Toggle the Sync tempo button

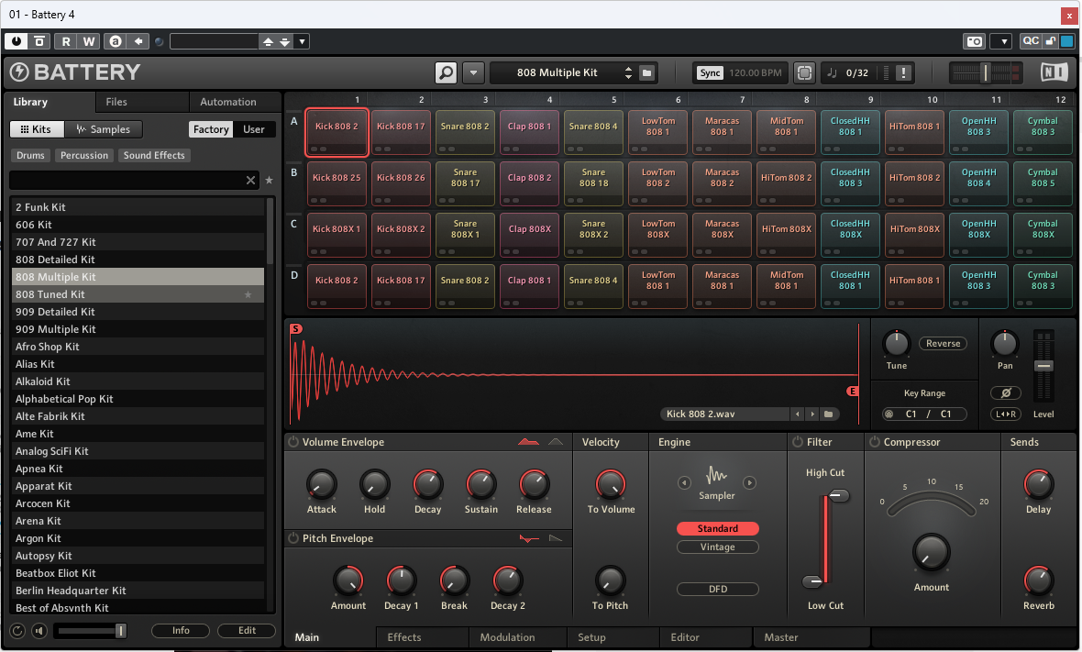click(710, 72)
